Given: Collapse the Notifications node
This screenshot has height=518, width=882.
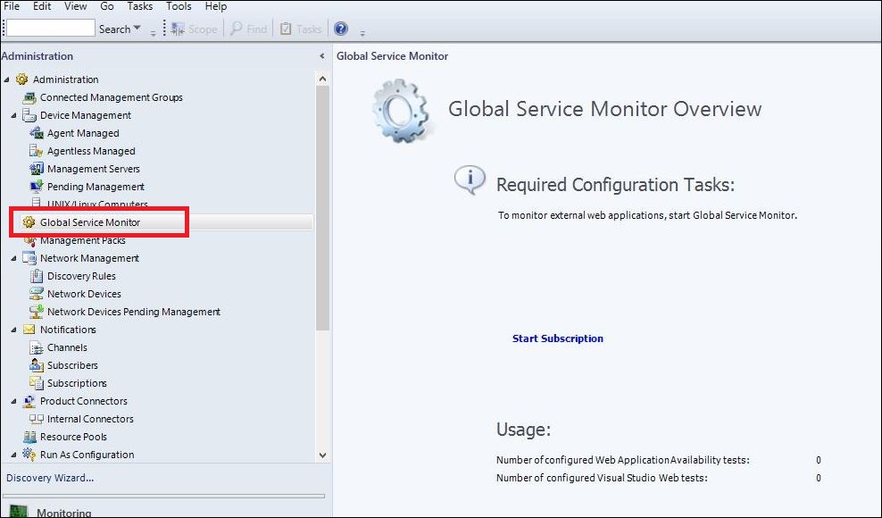Looking at the screenshot, I should click(14, 330).
